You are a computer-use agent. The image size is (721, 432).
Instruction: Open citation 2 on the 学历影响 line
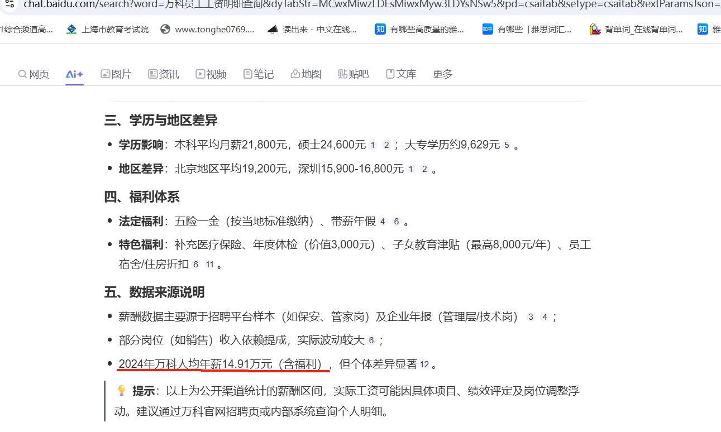[386, 145]
